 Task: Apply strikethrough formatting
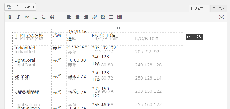[27, 17]
